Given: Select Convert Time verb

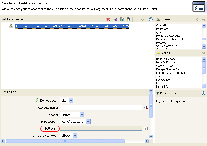Looking at the screenshot, I should 165,66.
